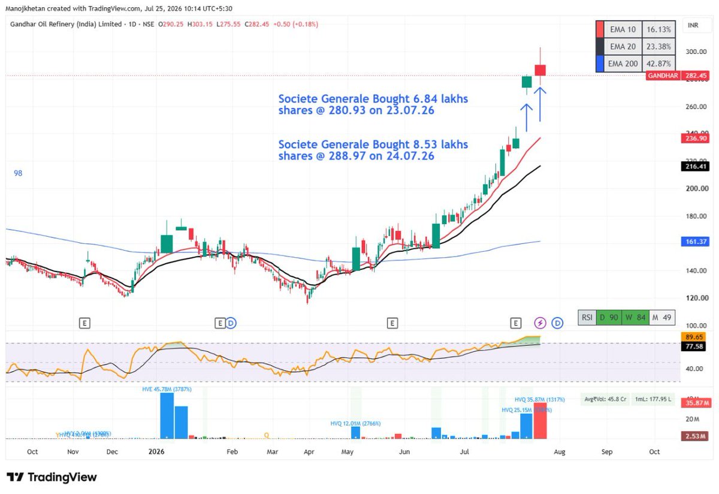The image size is (719, 494).
Task: Click the purple lightning event marker
Action: [540, 323]
